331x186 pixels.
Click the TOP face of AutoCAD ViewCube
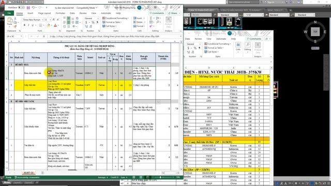[315, 32]
